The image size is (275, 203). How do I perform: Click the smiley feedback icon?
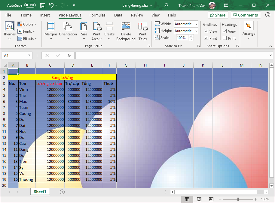click(x=267, y=15)
